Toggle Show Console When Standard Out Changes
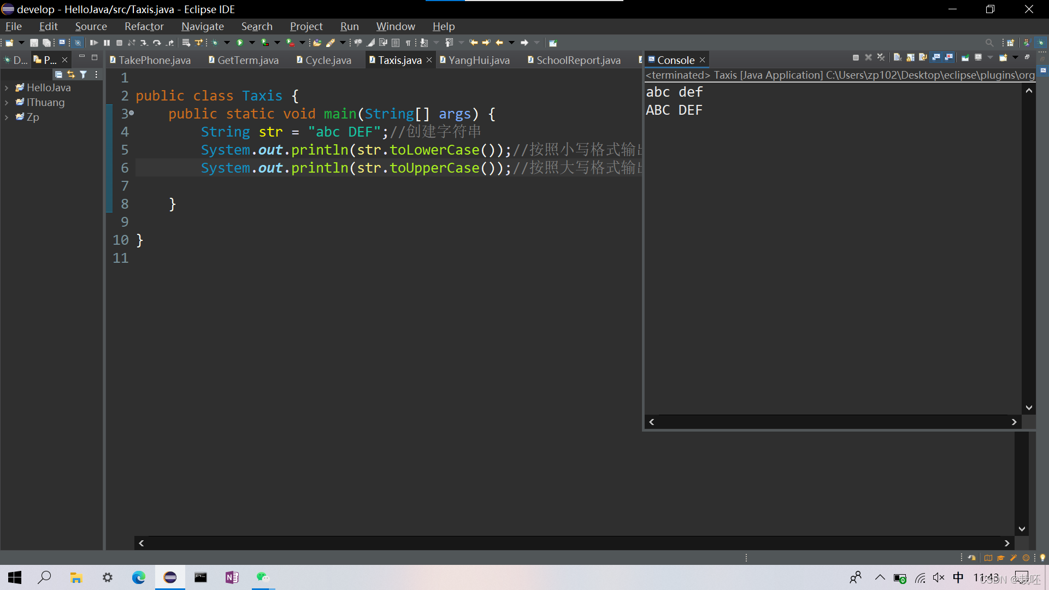This screenshot has width=1049, height=590. coord(936,57)
